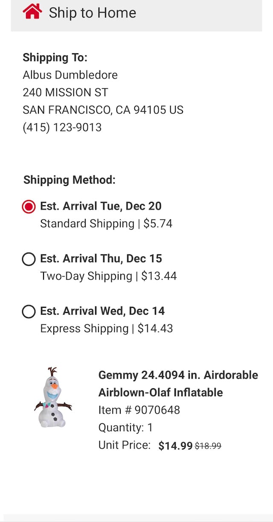This screenshot has height=522, width=273.
Task: Click the Est. Arrival Tue, Dec 20 text
Action: tap(101, 206)
